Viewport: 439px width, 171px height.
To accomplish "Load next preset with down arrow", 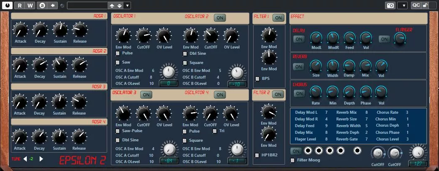I will pos(119,5).
